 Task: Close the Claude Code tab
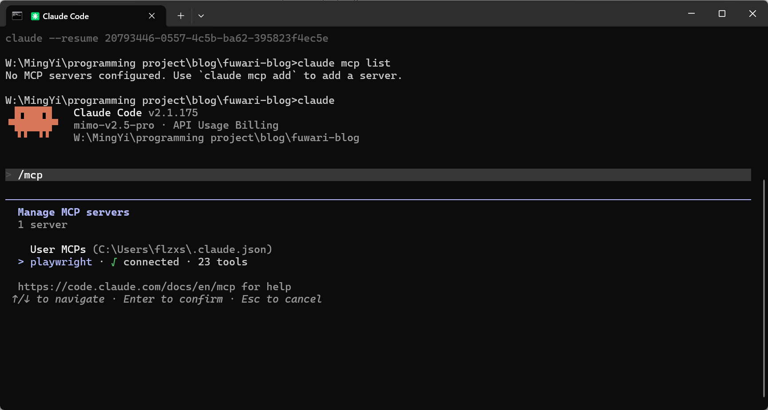click(152, 16)
